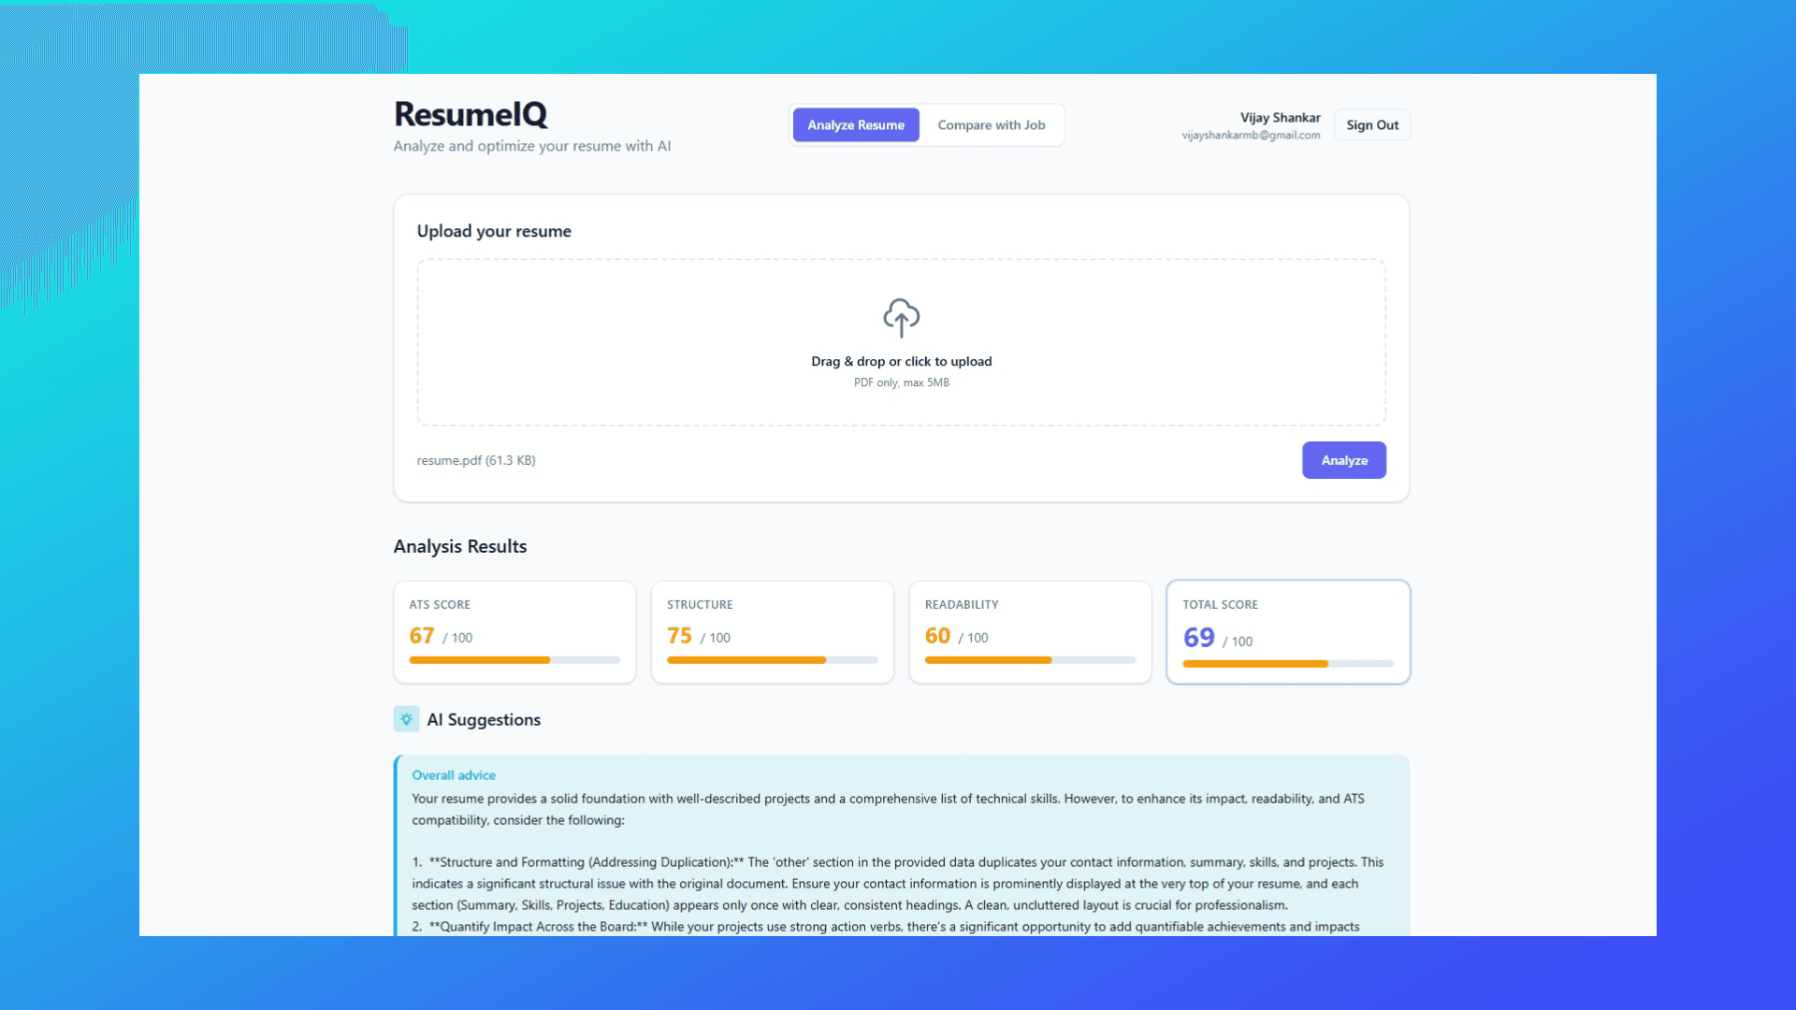The width and height of the screenshot is (1796, 1010).
Task: Click the Upload your resume section title
Action: pos(494,231)
